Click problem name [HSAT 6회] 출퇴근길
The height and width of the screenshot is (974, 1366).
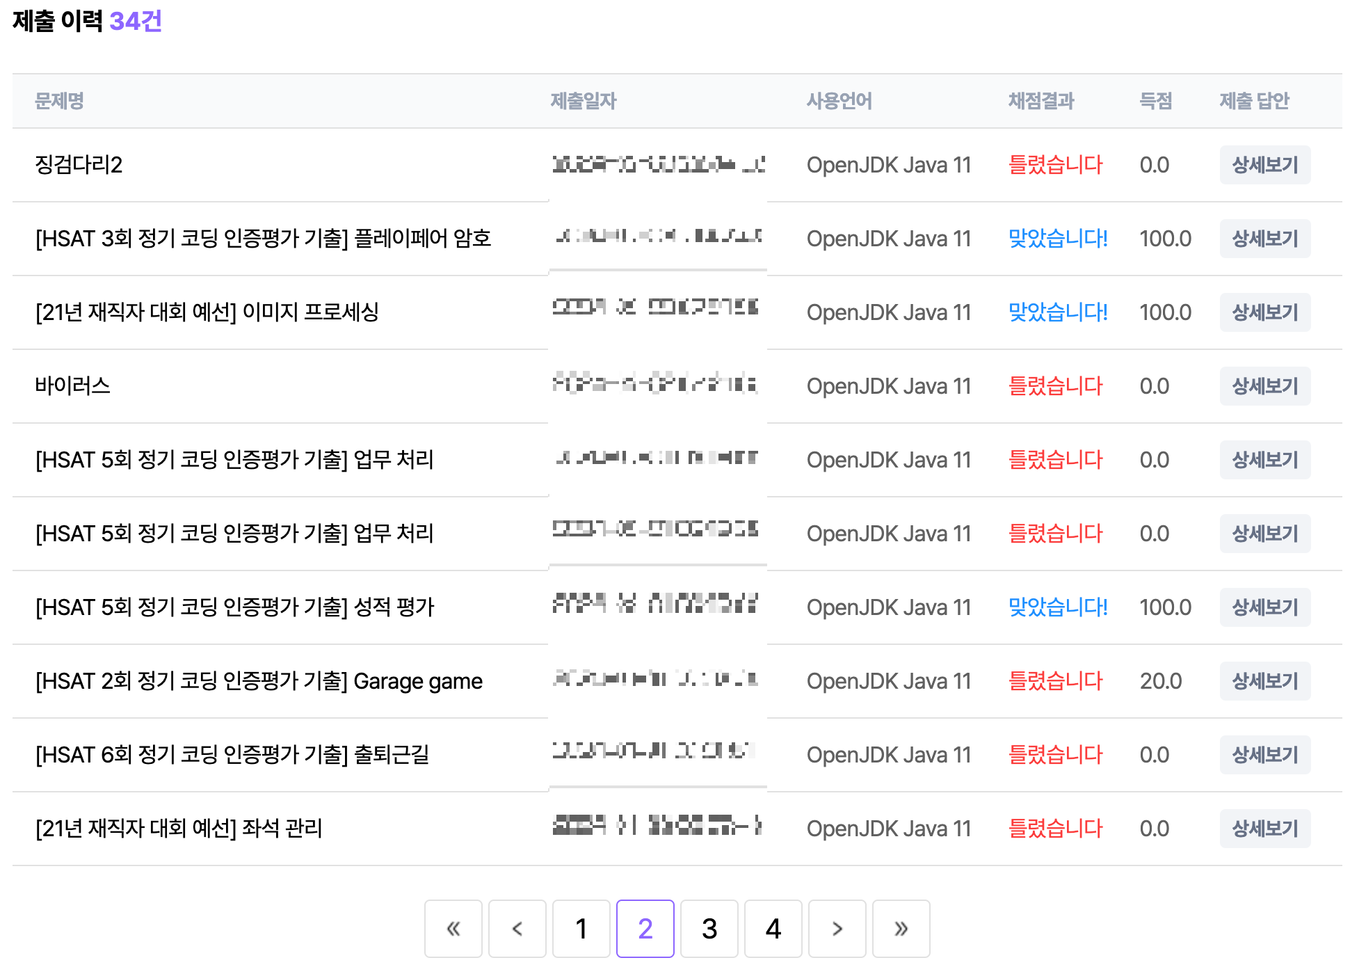[x=232, y=755]
